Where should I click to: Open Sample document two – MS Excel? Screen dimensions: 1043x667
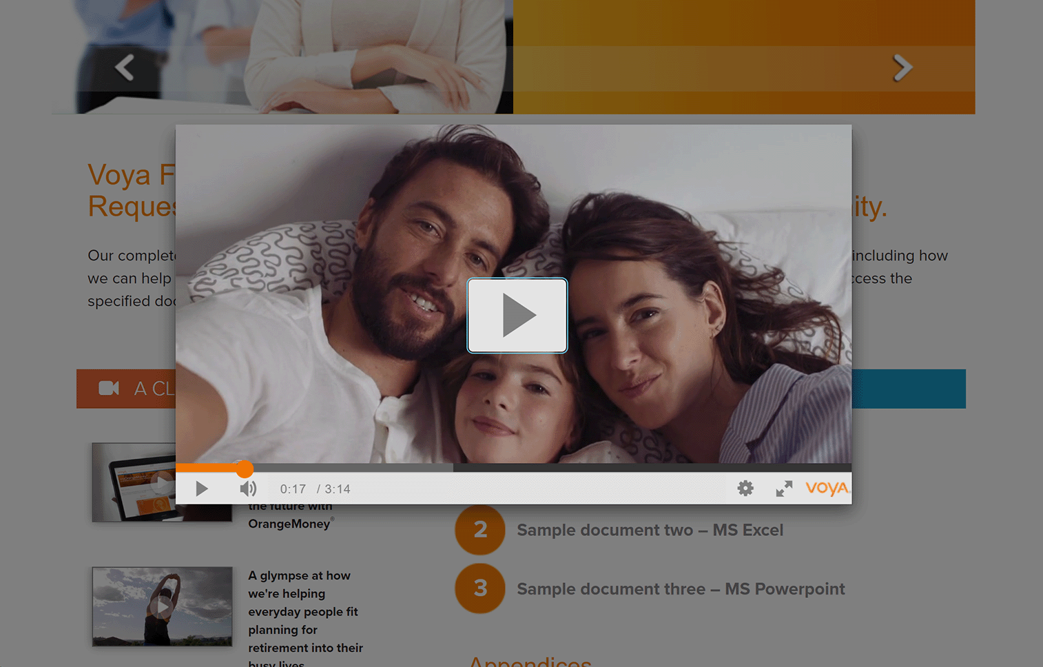pos(650,530)
